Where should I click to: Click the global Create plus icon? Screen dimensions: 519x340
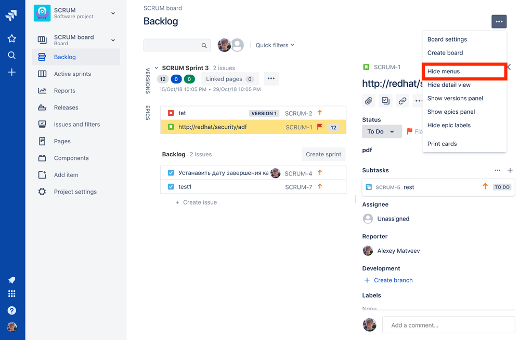[11, 72]
